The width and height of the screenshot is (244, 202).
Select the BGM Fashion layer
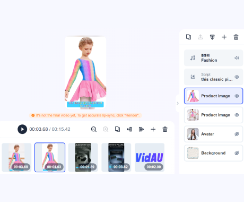point(213,58)
